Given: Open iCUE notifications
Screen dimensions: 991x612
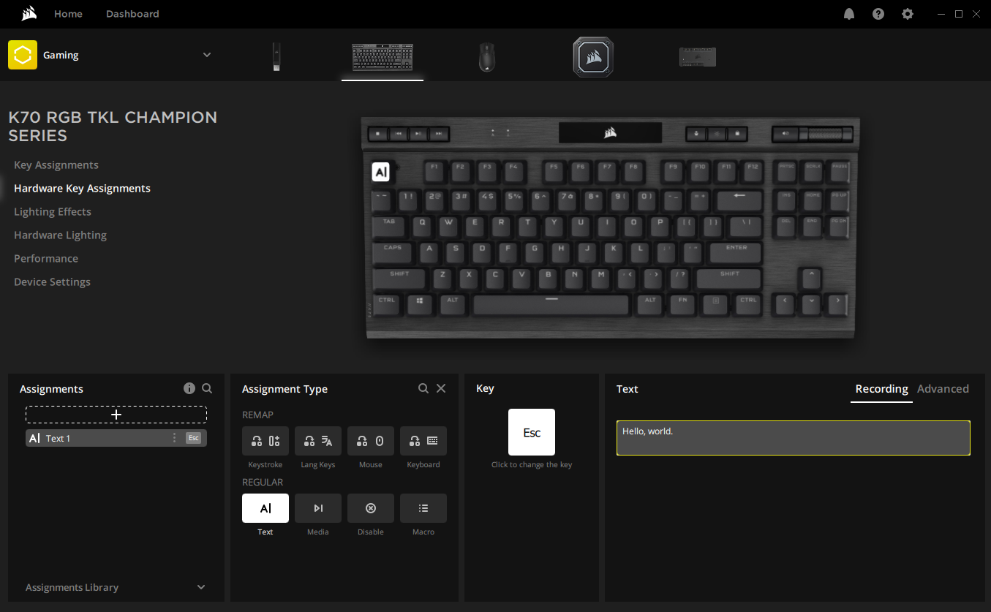Looking at the screenshot, I should point(848,13).
